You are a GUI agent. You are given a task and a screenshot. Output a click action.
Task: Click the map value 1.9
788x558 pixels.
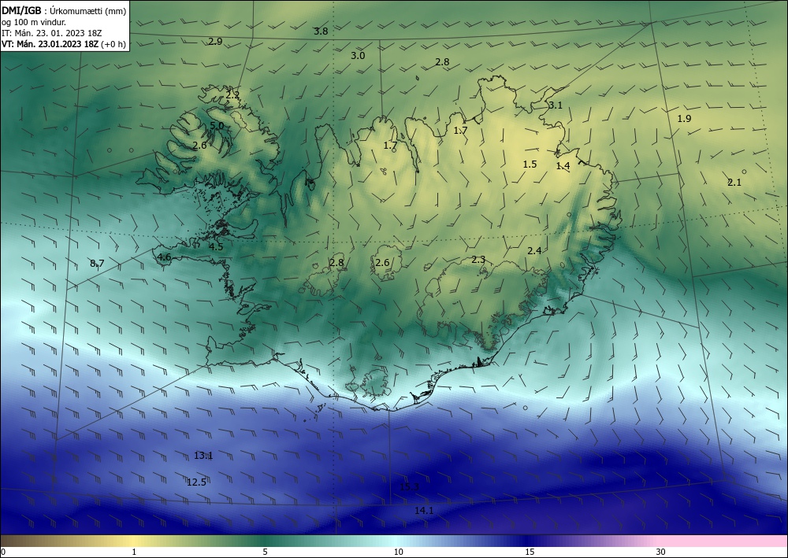pyautogui.click(x=684, y=119)
